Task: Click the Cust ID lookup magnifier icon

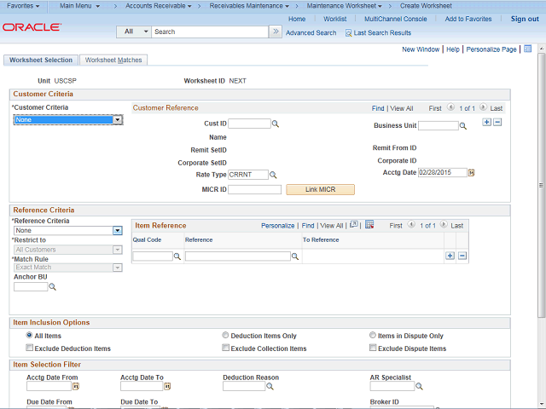Action: click(x=276, y=124)
